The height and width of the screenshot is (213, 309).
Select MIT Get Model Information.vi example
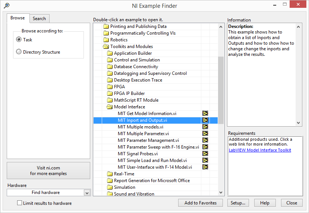point(147,114)
